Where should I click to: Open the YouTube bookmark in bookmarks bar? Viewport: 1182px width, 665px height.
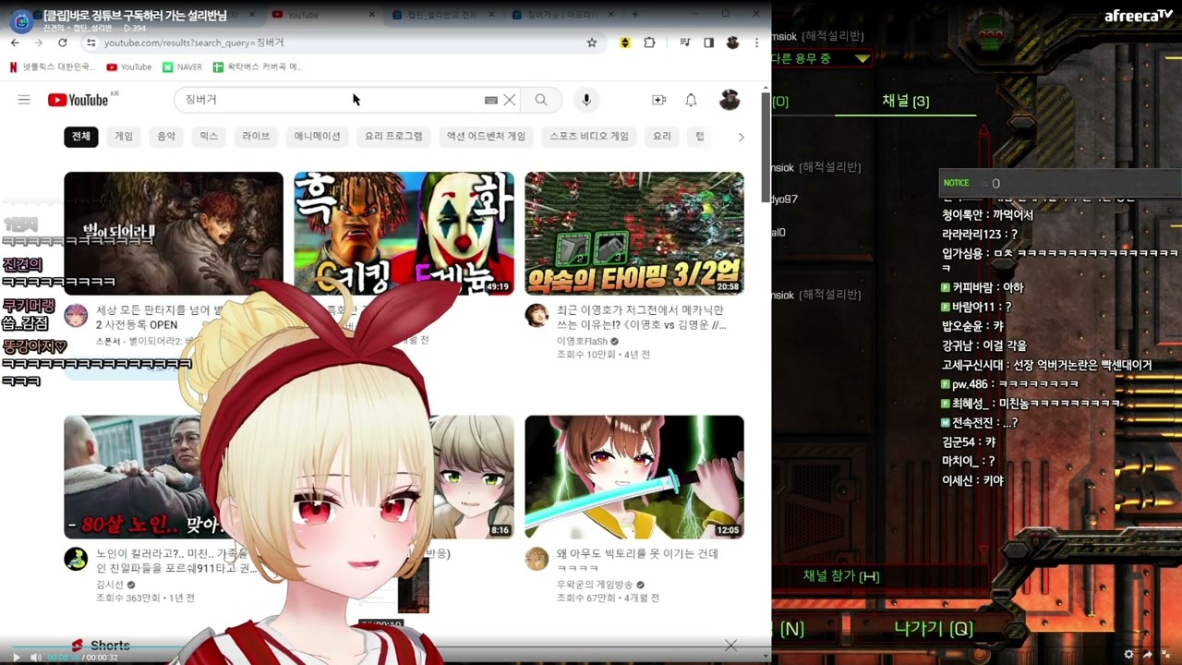(x=129, y=67)
